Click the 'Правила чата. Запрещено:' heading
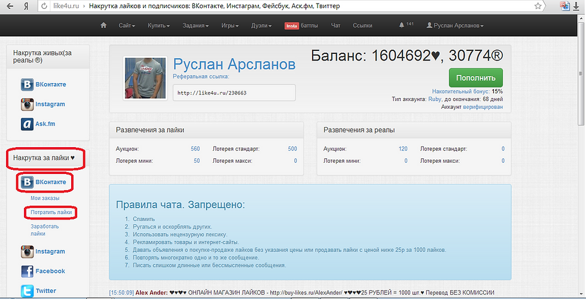This screenshot has width=586, height=299. point(181,205)
